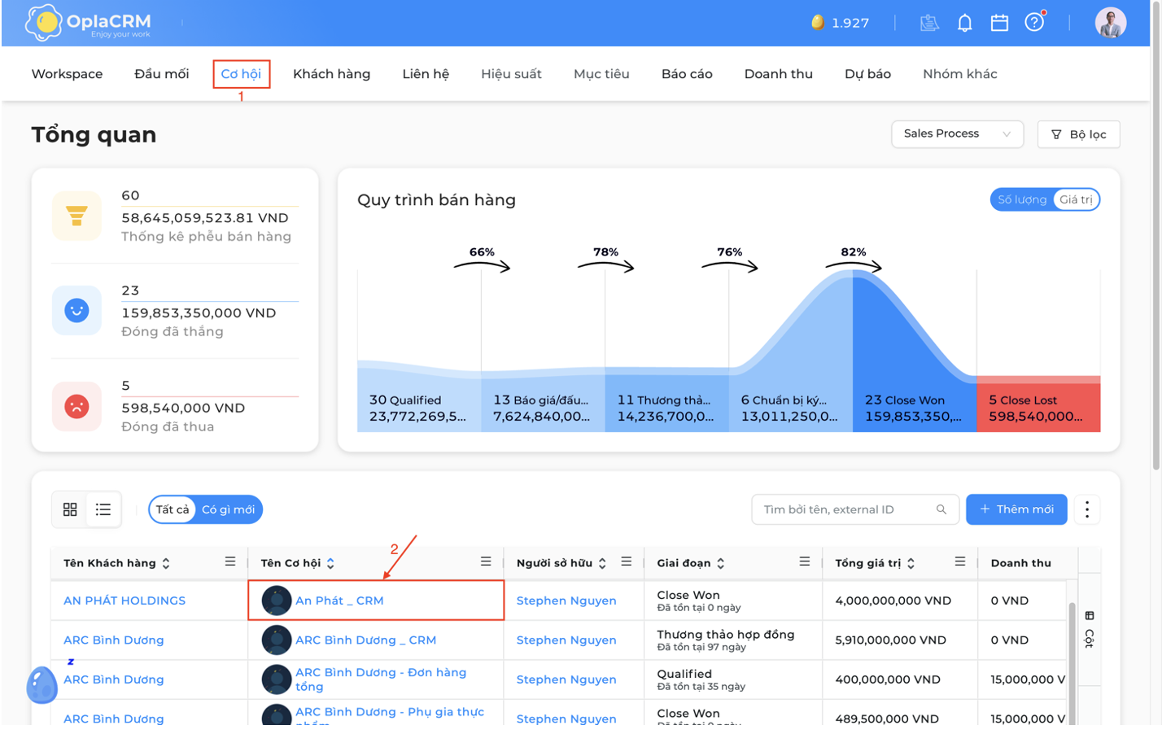Click the funnel statistics icon

pos(76,216)
